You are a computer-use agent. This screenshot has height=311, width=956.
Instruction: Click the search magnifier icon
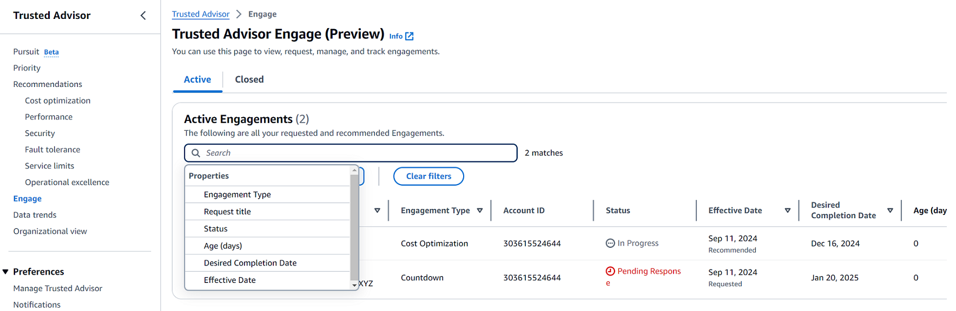pyautogui.click(x=196, y=153)
